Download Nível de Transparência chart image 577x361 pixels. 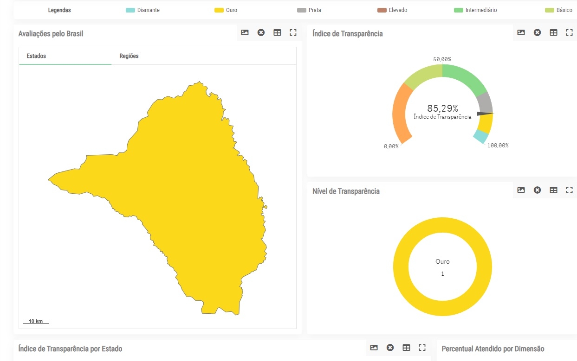pos(521,190)
